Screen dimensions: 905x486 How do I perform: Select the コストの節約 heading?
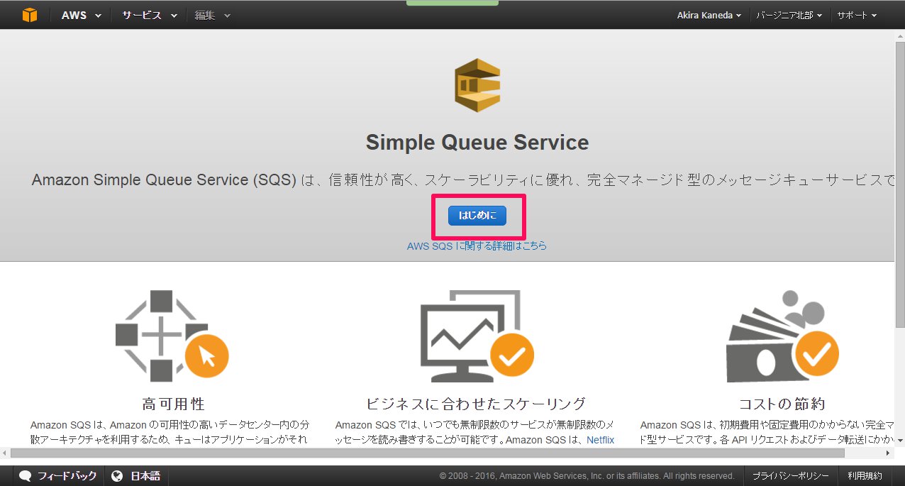[782, 404]
